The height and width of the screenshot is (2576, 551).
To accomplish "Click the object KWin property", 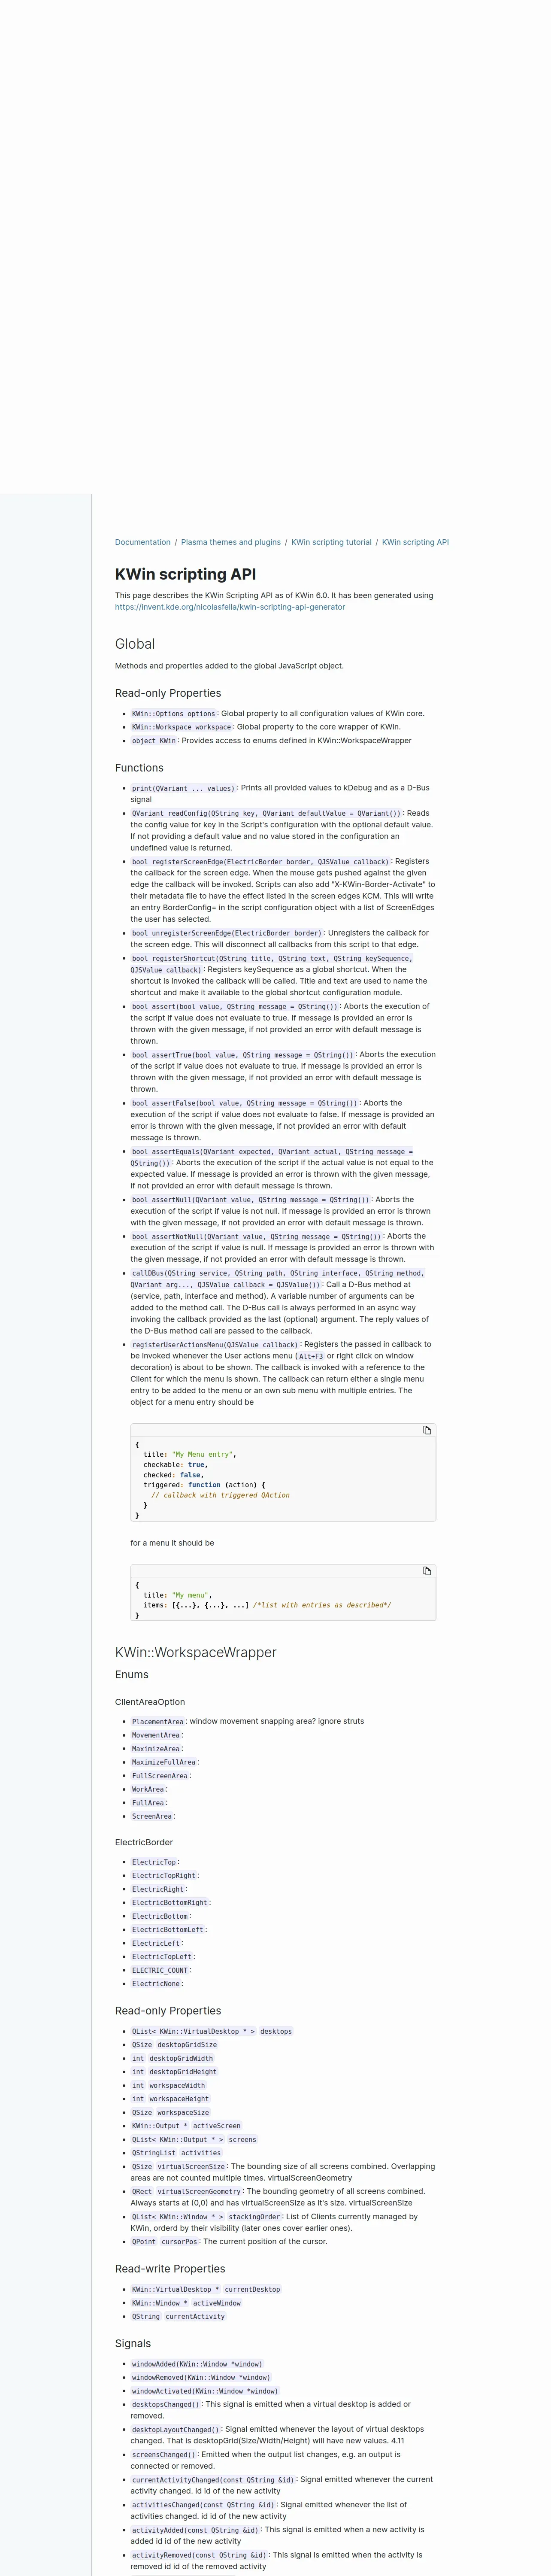I will pos(154,741).
